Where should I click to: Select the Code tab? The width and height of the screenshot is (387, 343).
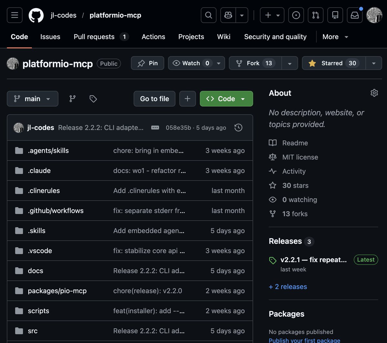click(19, 37)
